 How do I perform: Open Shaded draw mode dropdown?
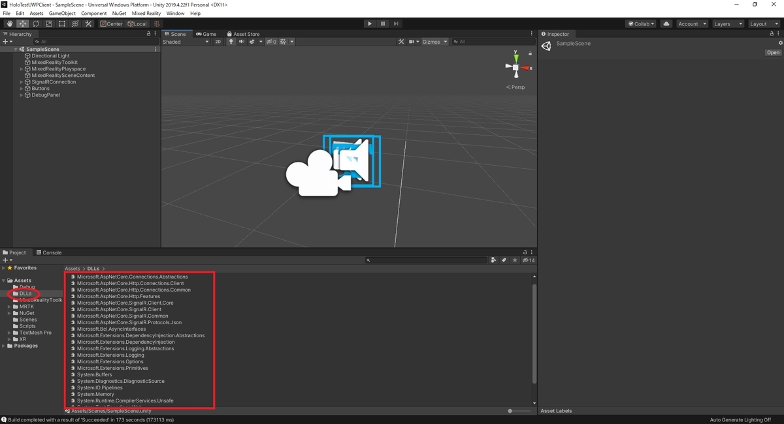click(186, 42)
